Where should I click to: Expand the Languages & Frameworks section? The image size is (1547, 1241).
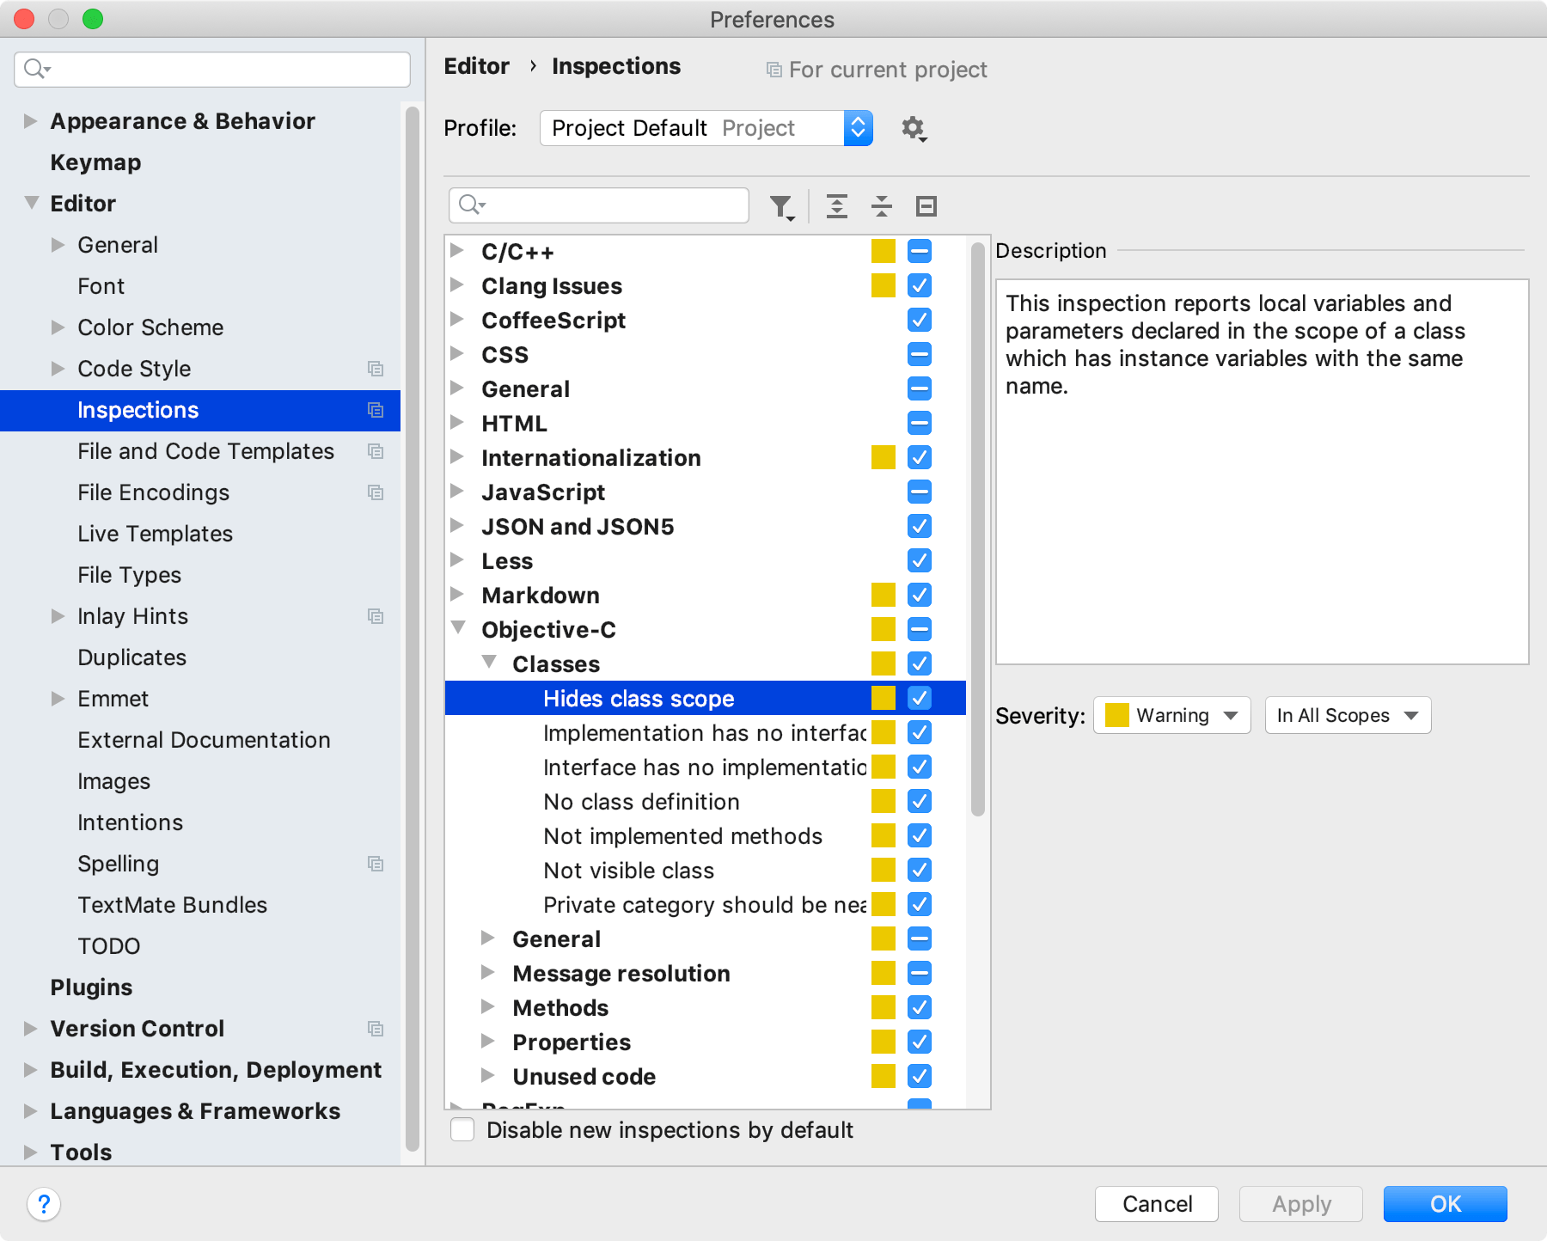point(30,1110)
